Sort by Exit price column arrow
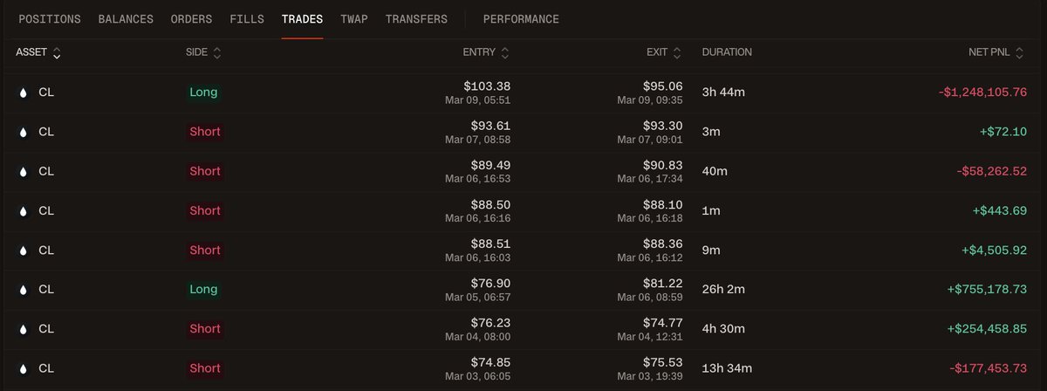This screenshot has height=391, width=1047. click(x=677, y=53)
